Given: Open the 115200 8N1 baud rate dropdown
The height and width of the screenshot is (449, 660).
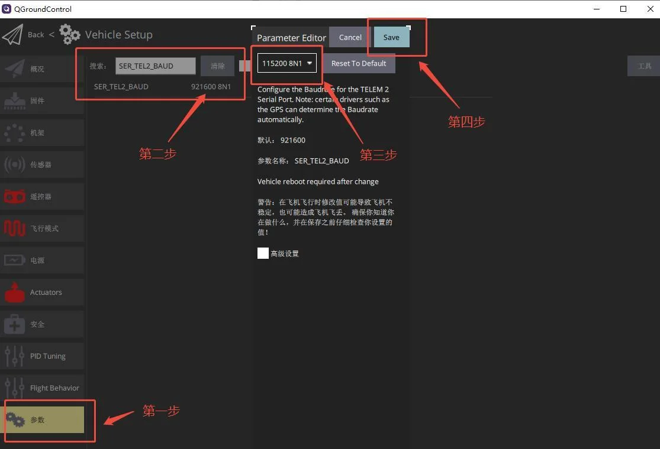Looking at the screenshot, I should click(x=287, y=63).
